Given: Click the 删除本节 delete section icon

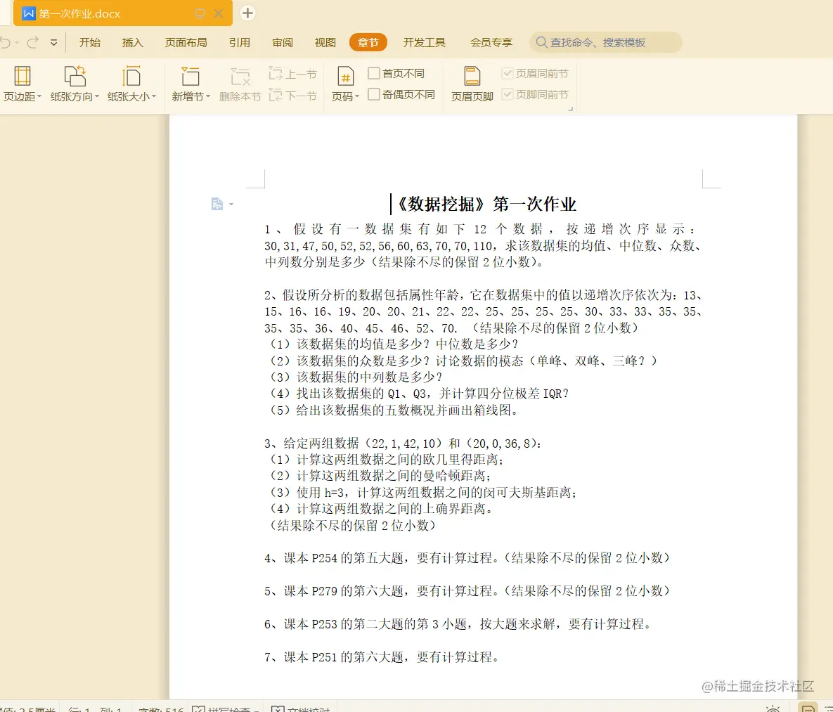Looking at the screenshot, I should 240,76.
